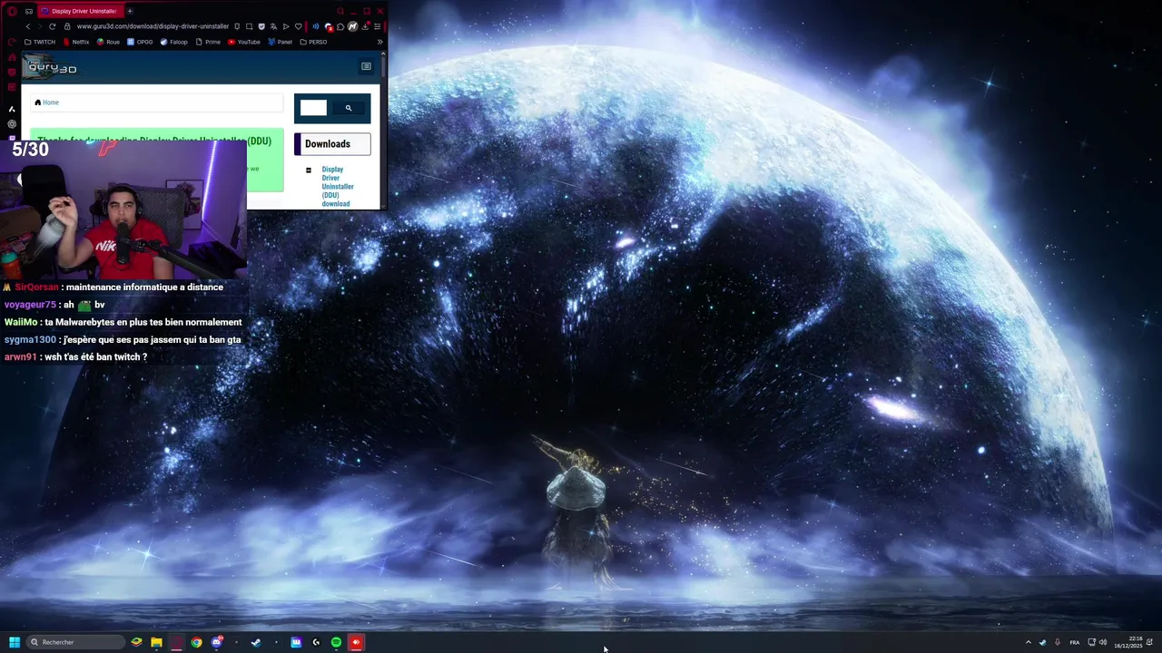Open the red app taskbar icon
The image size is (1162, 653).
[356, 642]
